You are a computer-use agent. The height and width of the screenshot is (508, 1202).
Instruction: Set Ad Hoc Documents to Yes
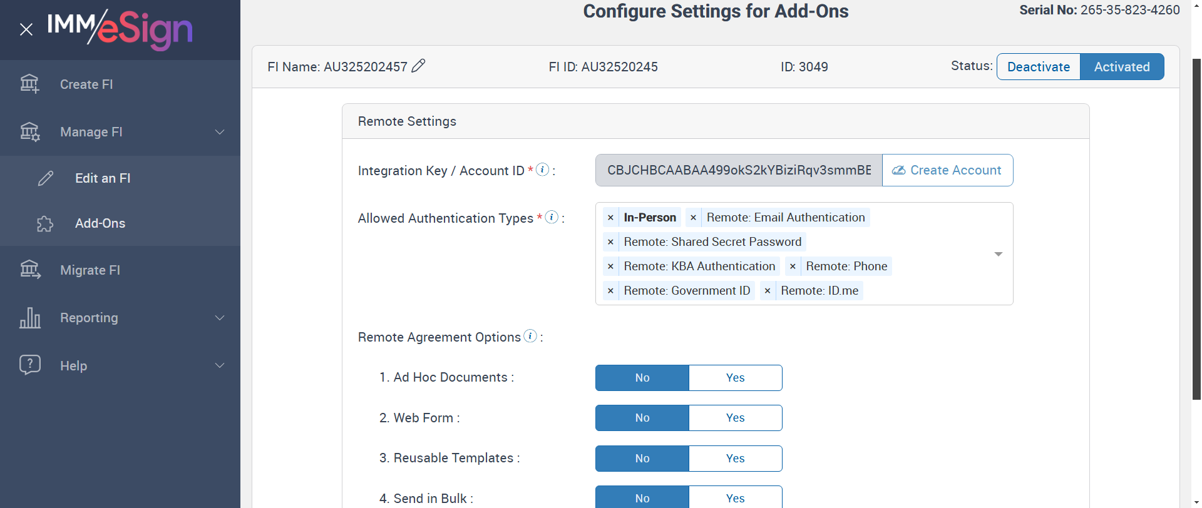pyautogui.click(x=735, y=378)
